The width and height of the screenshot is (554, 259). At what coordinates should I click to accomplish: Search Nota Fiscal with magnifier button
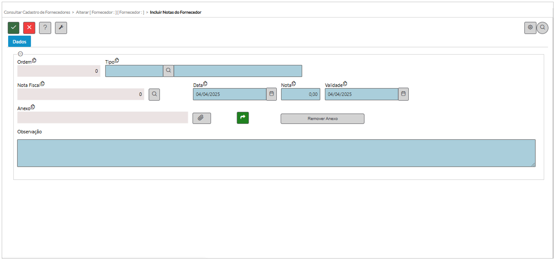pos(154,94)
